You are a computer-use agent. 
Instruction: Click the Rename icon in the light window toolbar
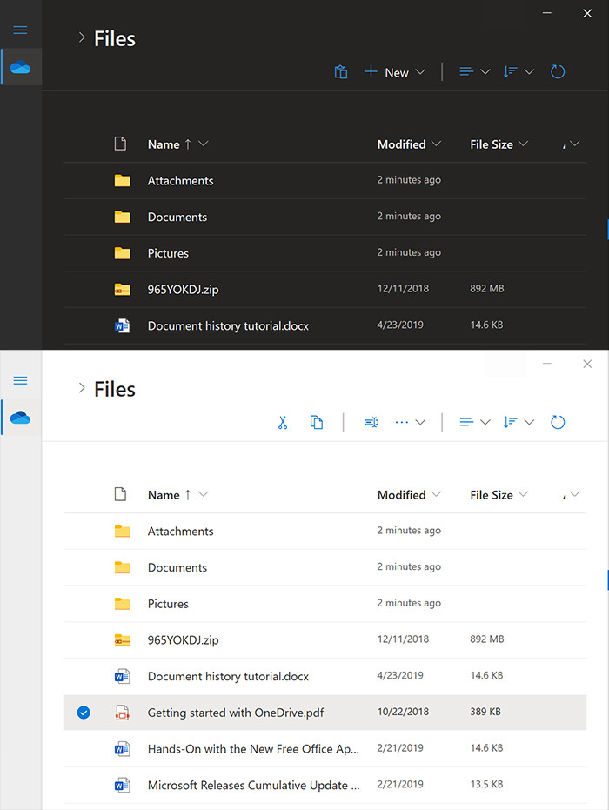click(371, 422)
